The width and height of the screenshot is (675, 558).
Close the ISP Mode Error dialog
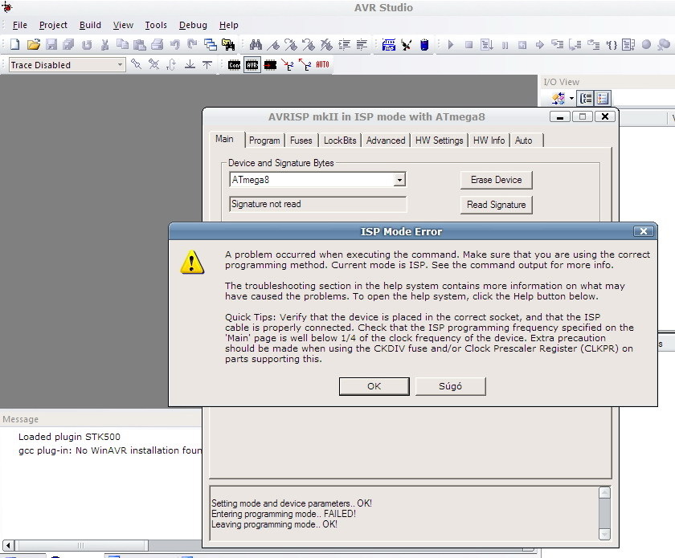tap(644, 231)
